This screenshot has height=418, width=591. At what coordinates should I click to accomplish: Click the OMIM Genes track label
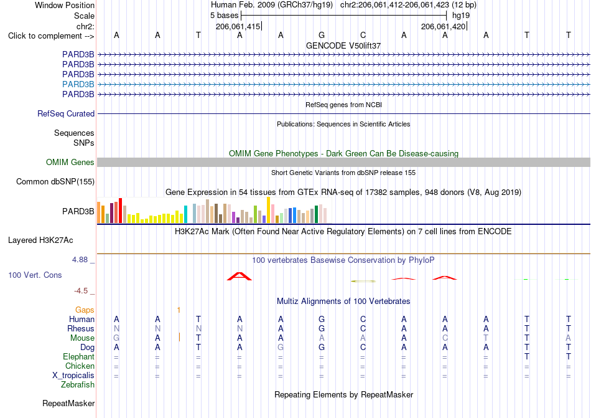(70, 162)
